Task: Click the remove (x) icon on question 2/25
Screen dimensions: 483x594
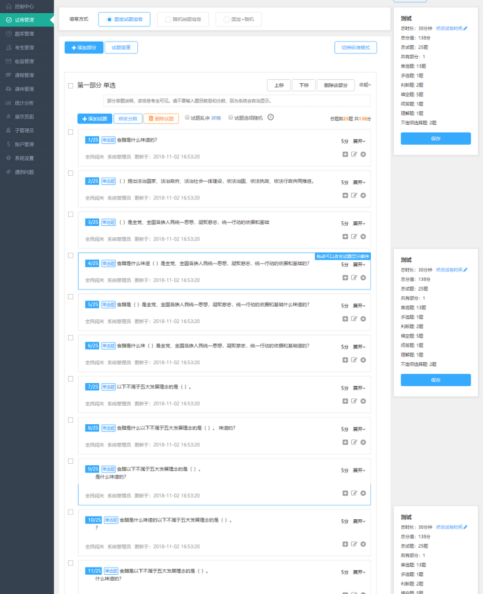Action: click(x=363, y=195)
